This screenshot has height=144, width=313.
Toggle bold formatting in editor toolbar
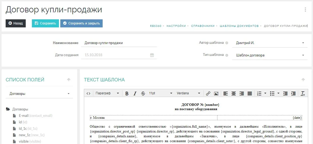[x=127, y=93]
